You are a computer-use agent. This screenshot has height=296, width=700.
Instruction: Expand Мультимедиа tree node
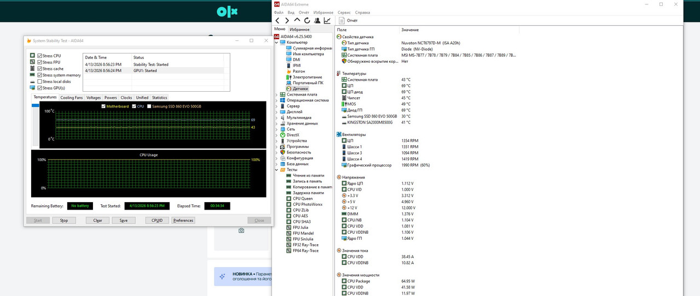click(x=276, y=117)
